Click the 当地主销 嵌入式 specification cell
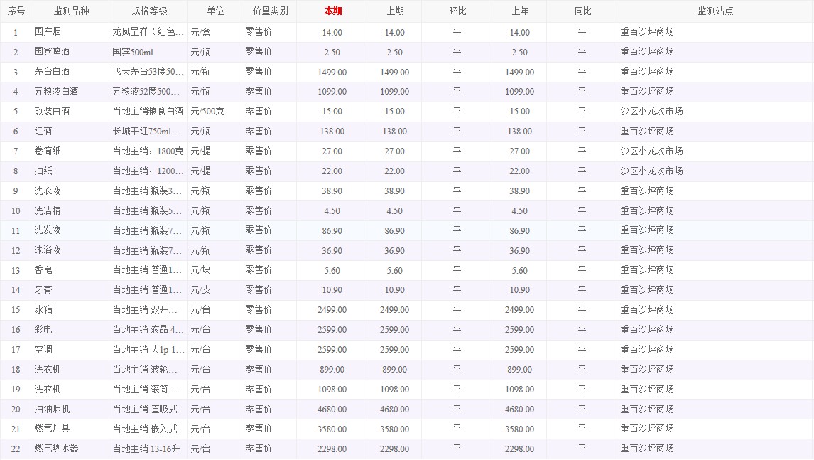Image resolution: width=814 pixels, height=460 pixels. pyautogui.click(x=148, y=429)
